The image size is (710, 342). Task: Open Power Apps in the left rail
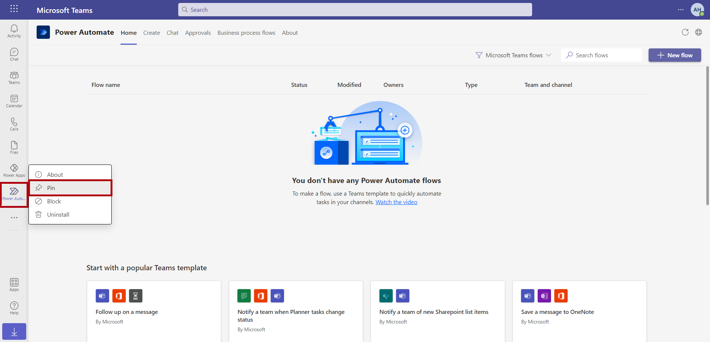14,171
